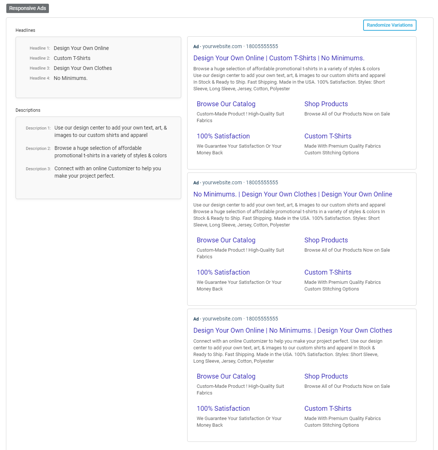Click 'Shop Products' sitelink in third ad
Screen dimensions: 438x450
(326, 376)
